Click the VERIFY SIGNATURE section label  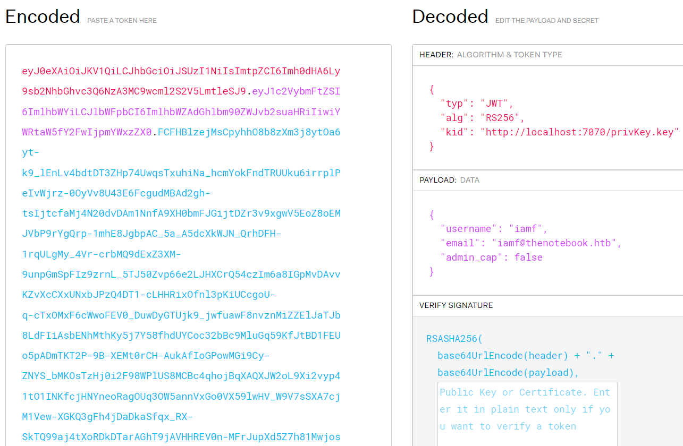(456, 305)
